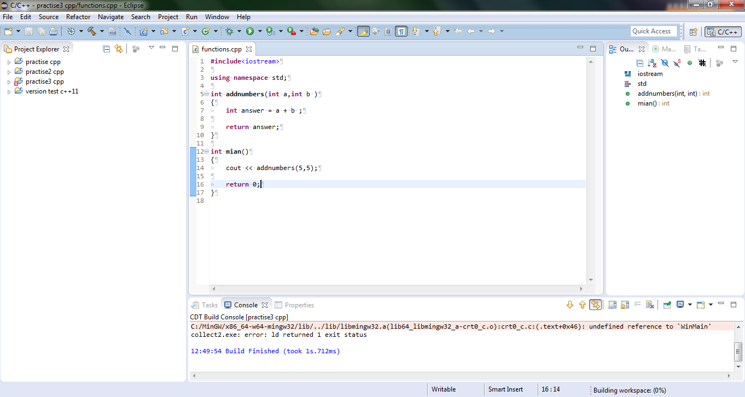
Task: Click the Open Perspective icon
Action: 693,32
